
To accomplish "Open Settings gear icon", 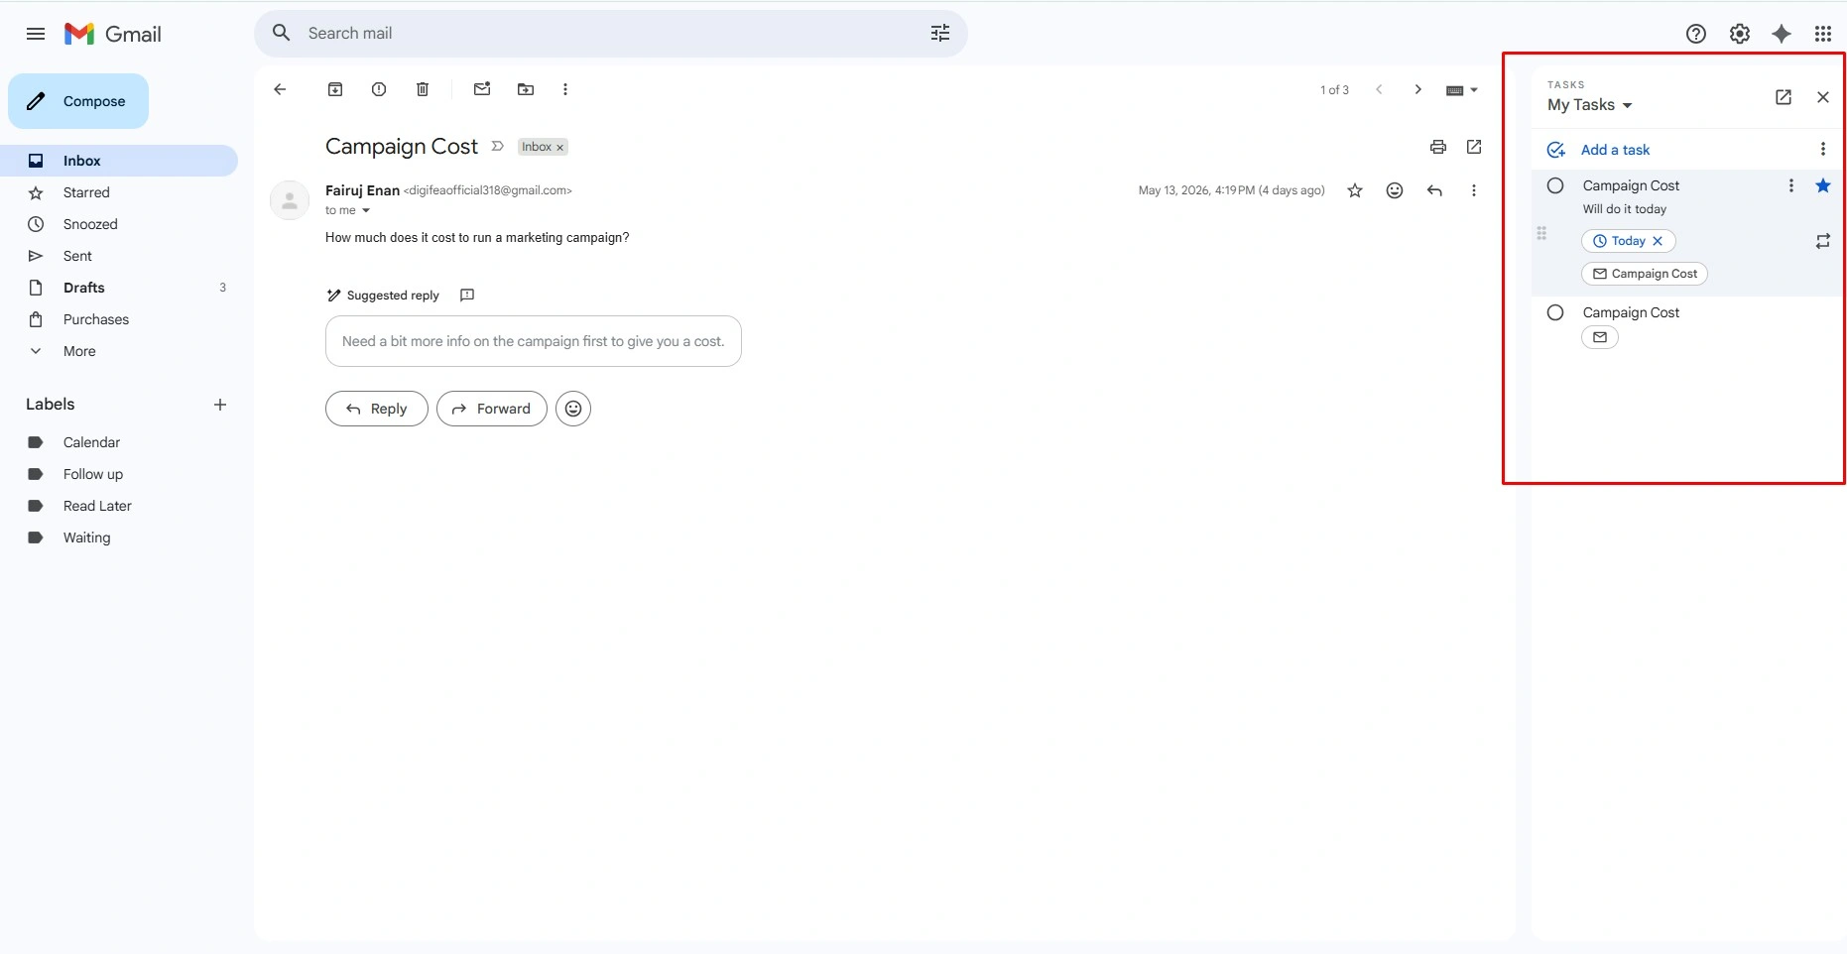I will (1740, 34).
